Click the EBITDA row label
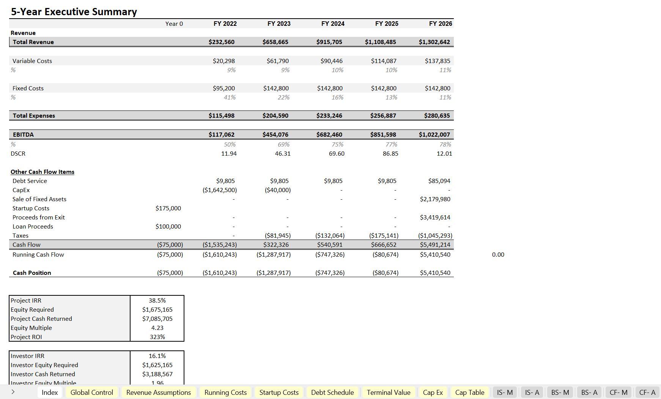 pyautogui.click(x=23, y=134)
